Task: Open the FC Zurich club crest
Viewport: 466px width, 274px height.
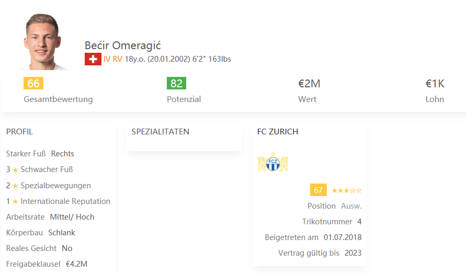Action: click(273, 163)
